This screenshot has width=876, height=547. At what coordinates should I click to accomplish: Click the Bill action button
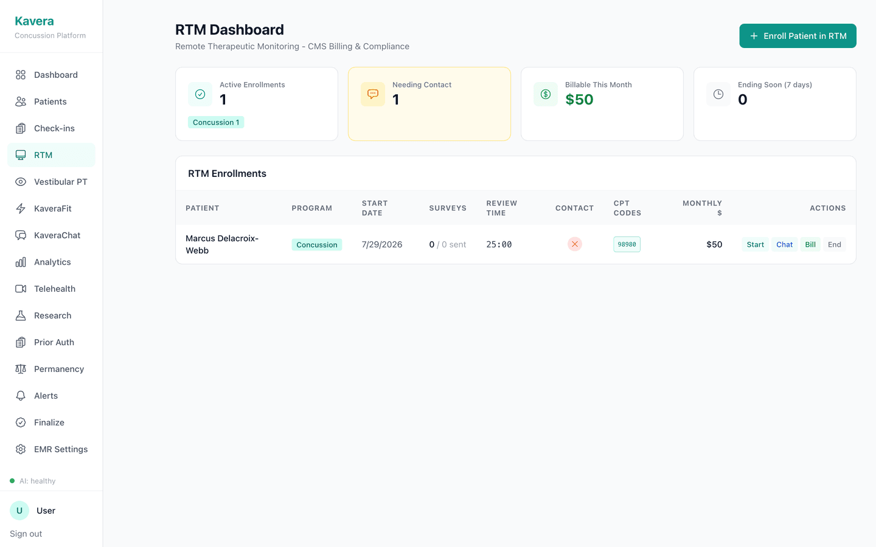coord(810,244)
